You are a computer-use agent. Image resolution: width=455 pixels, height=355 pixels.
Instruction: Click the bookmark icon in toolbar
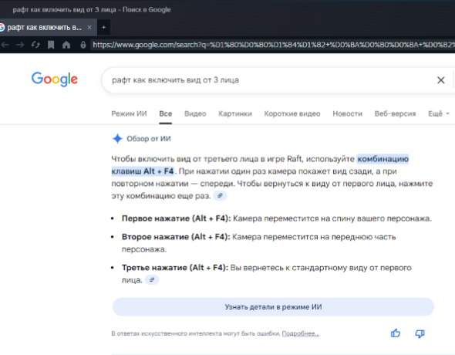(x=51, y=45)
